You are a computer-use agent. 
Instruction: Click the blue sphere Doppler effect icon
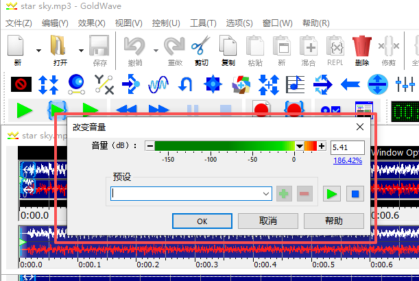[x=76, y=84]
